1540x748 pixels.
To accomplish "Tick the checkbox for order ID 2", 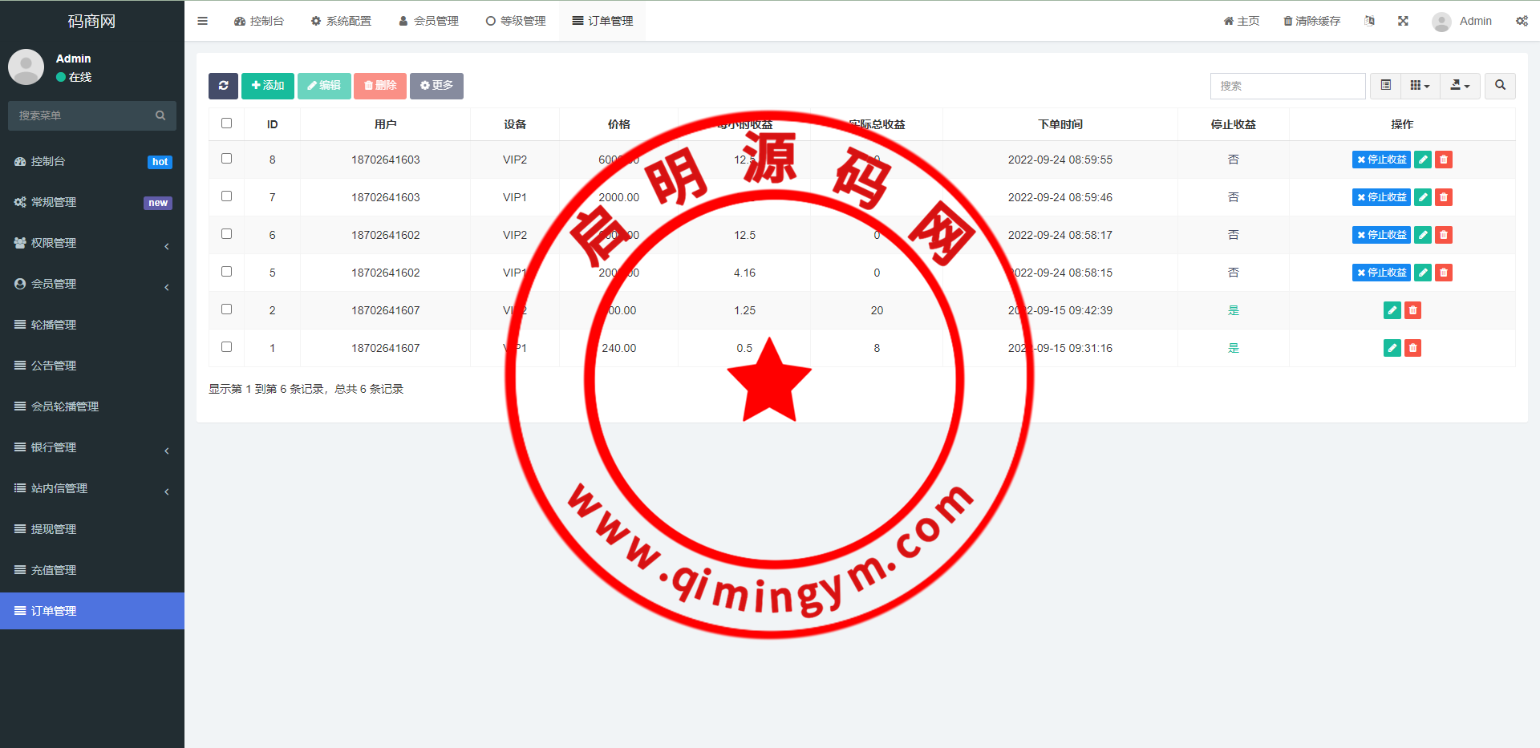I will click(226, 309).
